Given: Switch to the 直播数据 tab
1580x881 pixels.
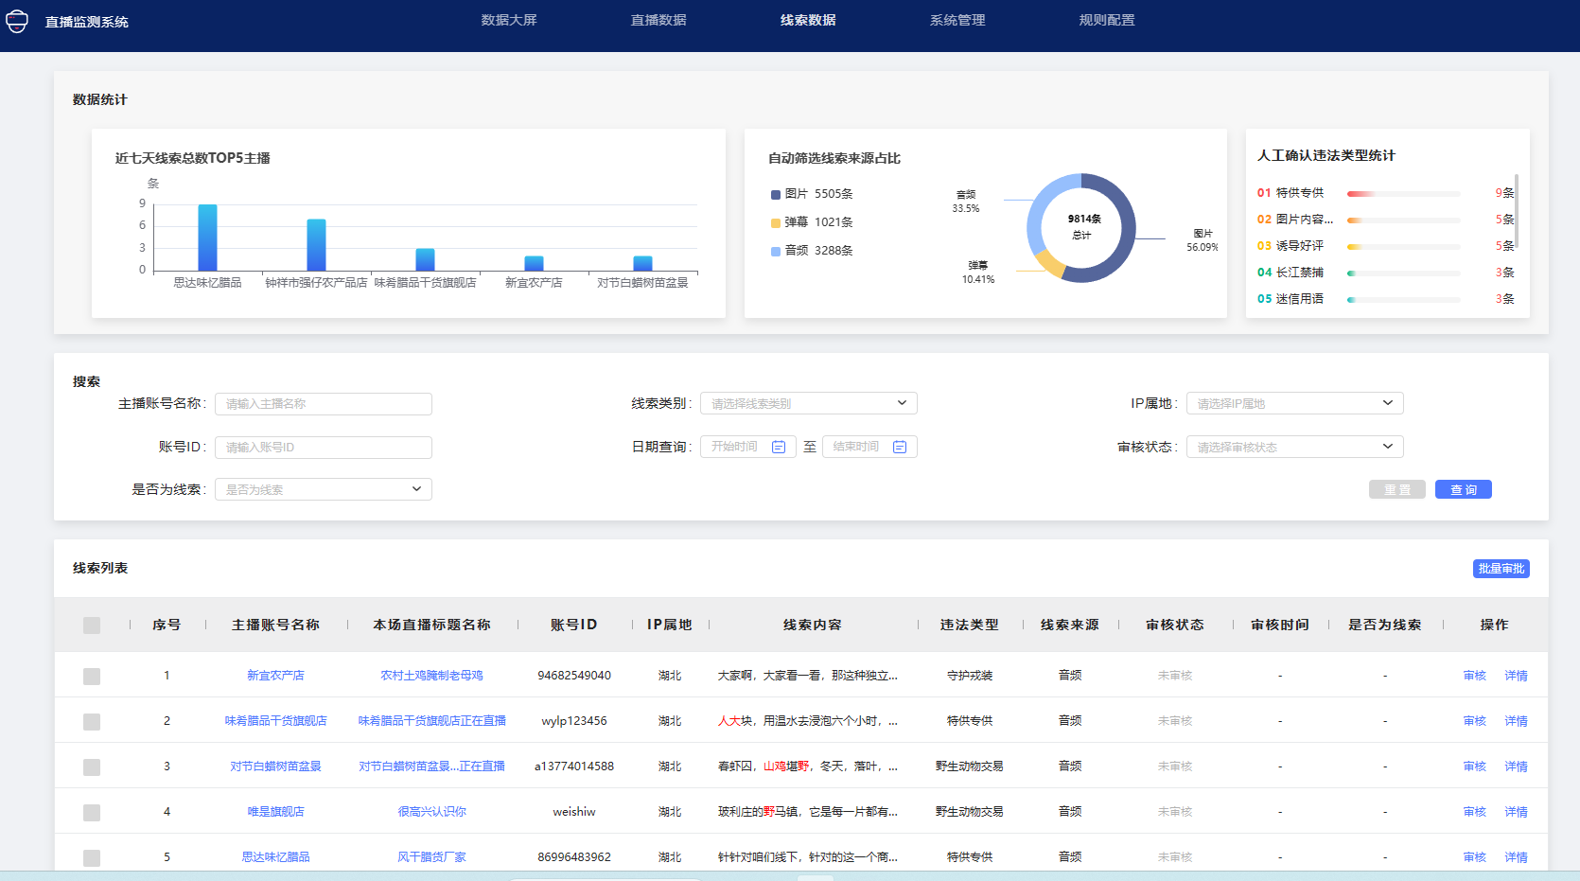Looking at the screenshot, I should pyautogui.click(x=658, y=20).
